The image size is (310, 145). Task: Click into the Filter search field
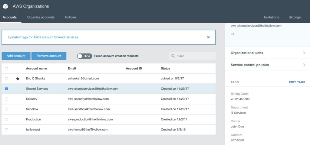pos(194,56)
